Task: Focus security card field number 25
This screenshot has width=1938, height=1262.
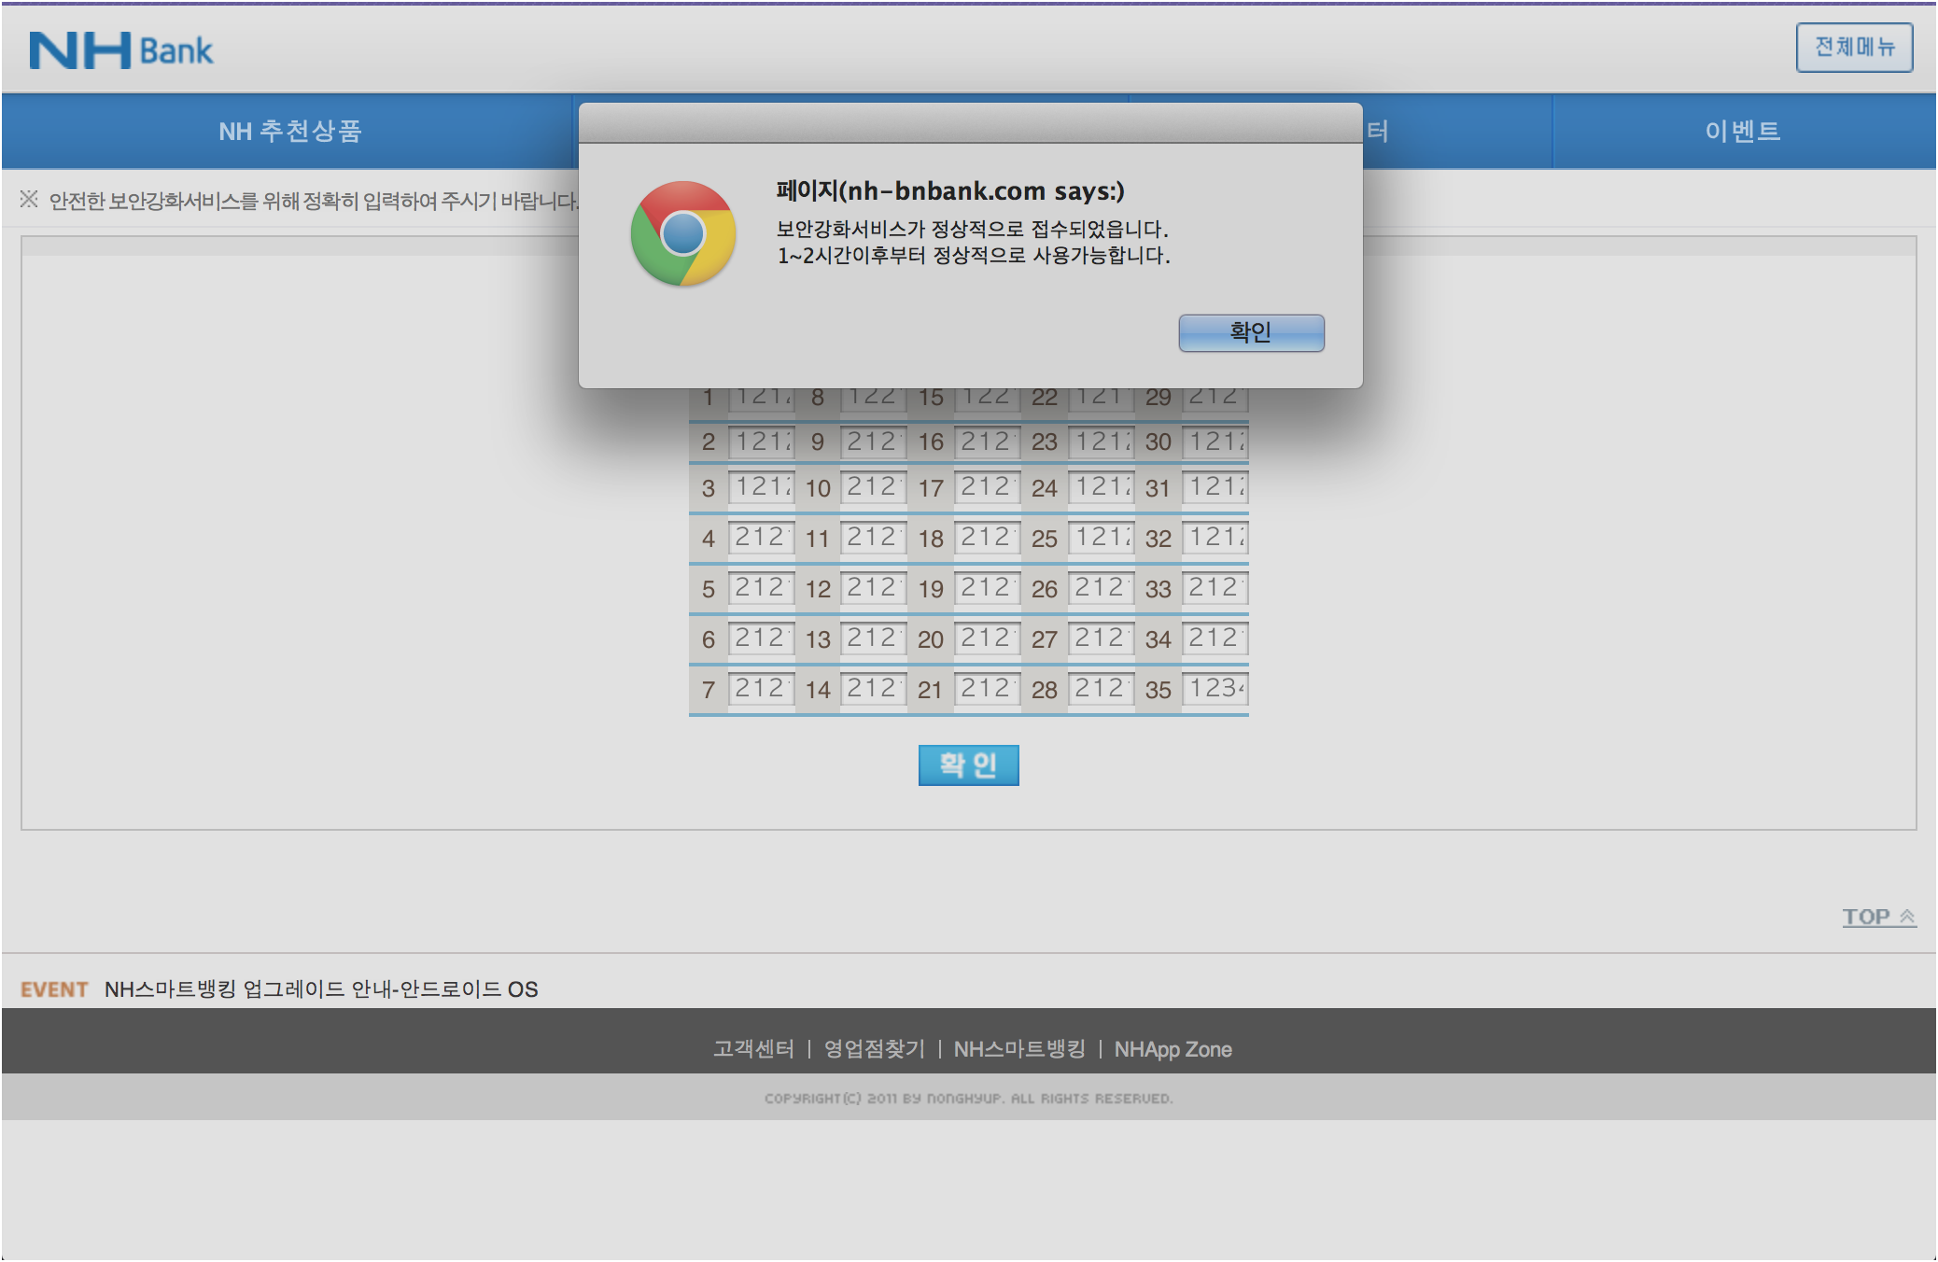Action: tap(1102, 538)
